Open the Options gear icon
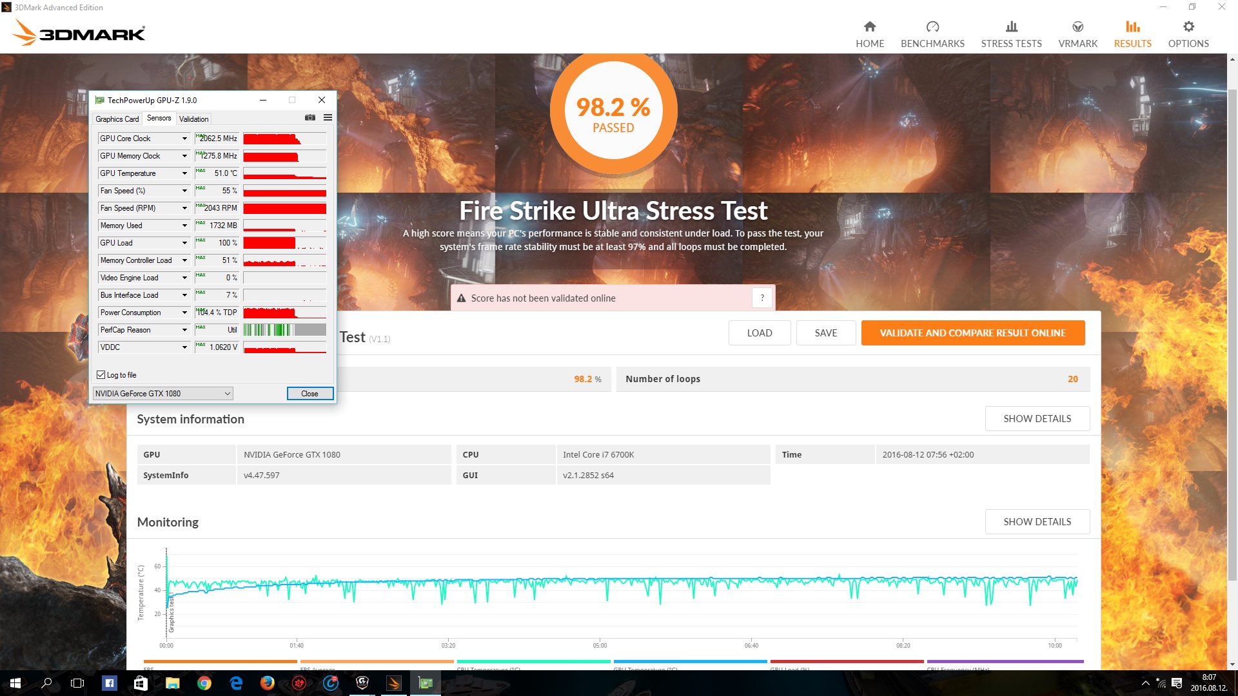The image size is (1238, 696). pos(1188,27)
